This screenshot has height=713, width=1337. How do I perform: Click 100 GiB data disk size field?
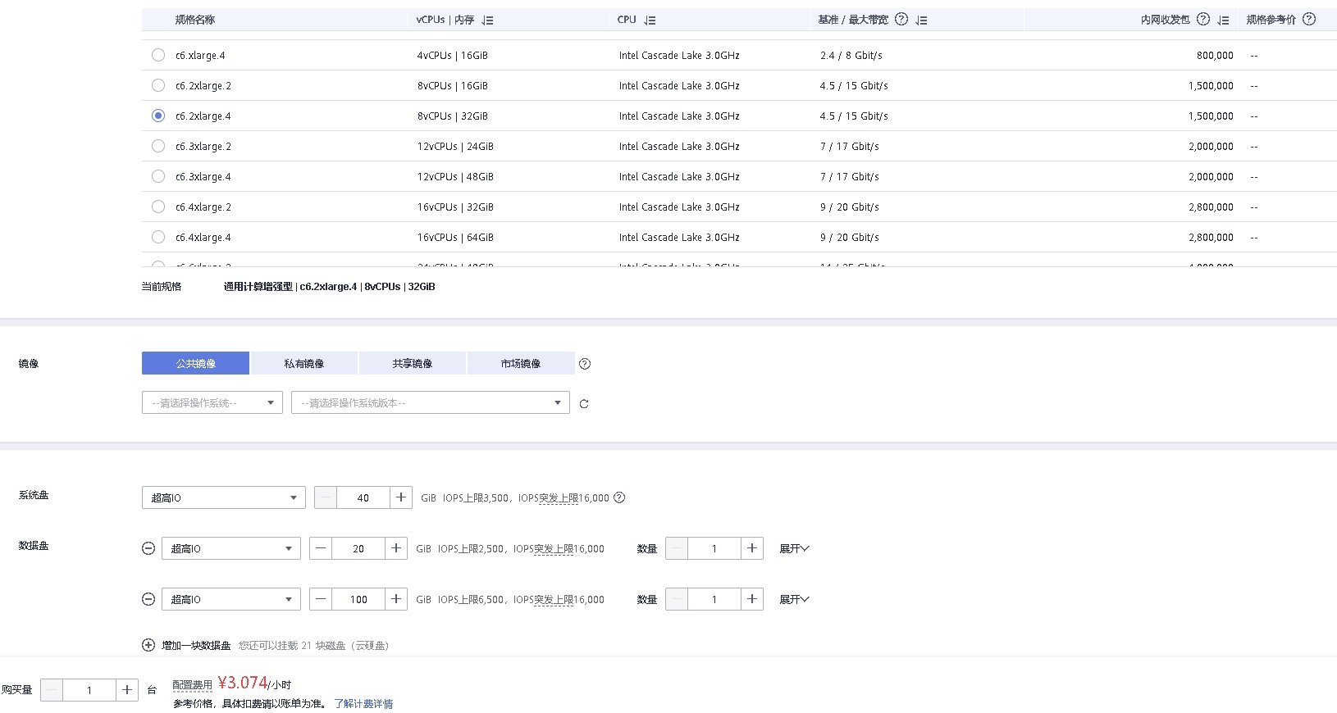coord(358,599)
